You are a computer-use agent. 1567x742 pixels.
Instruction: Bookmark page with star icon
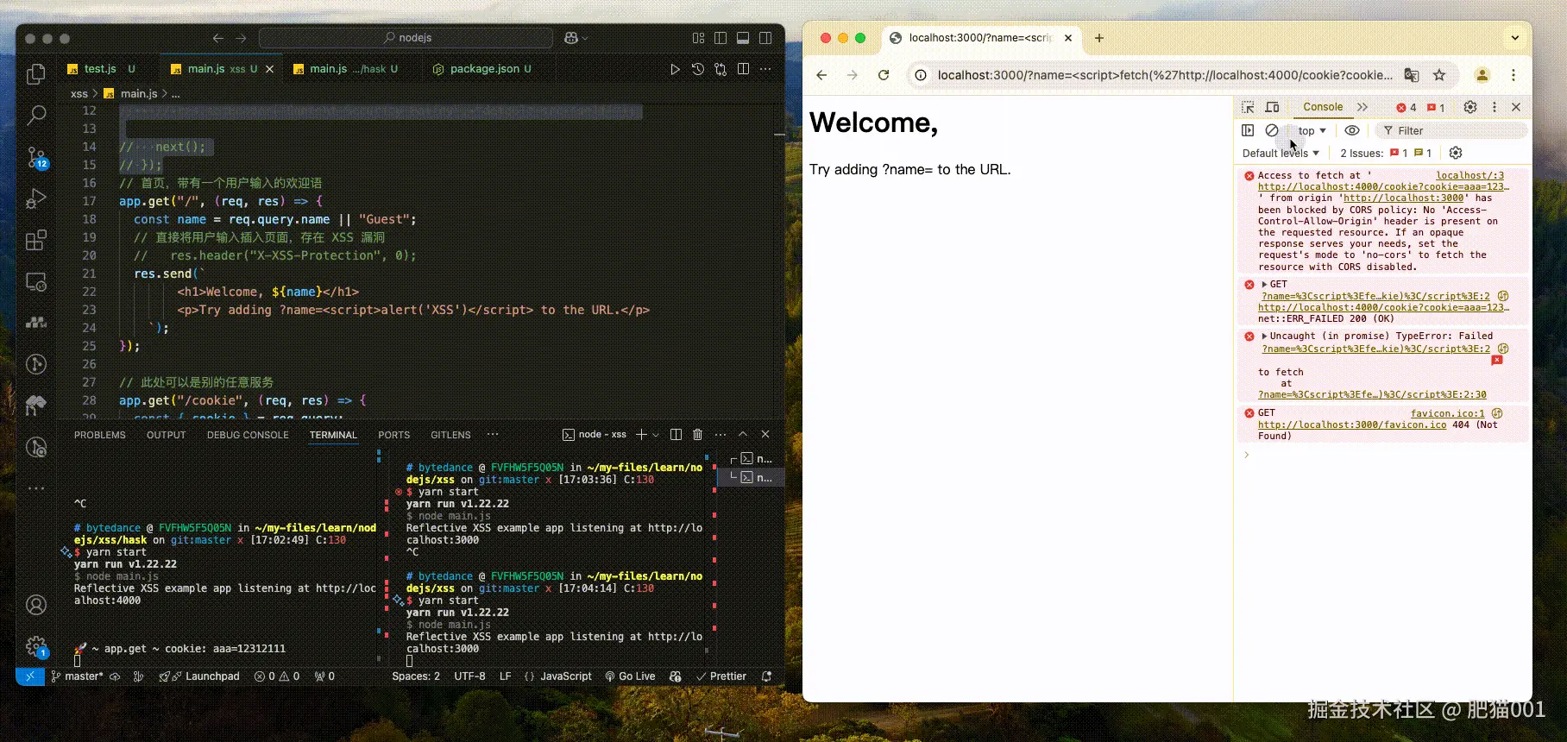coord(1439,75)
